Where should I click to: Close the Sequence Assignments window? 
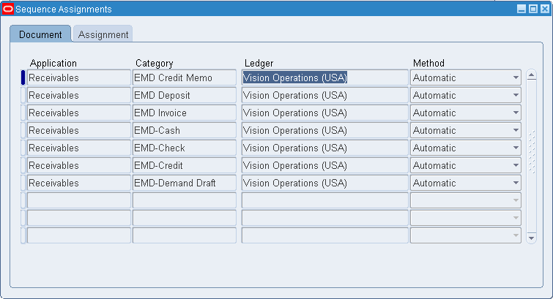tap(543, 10)
